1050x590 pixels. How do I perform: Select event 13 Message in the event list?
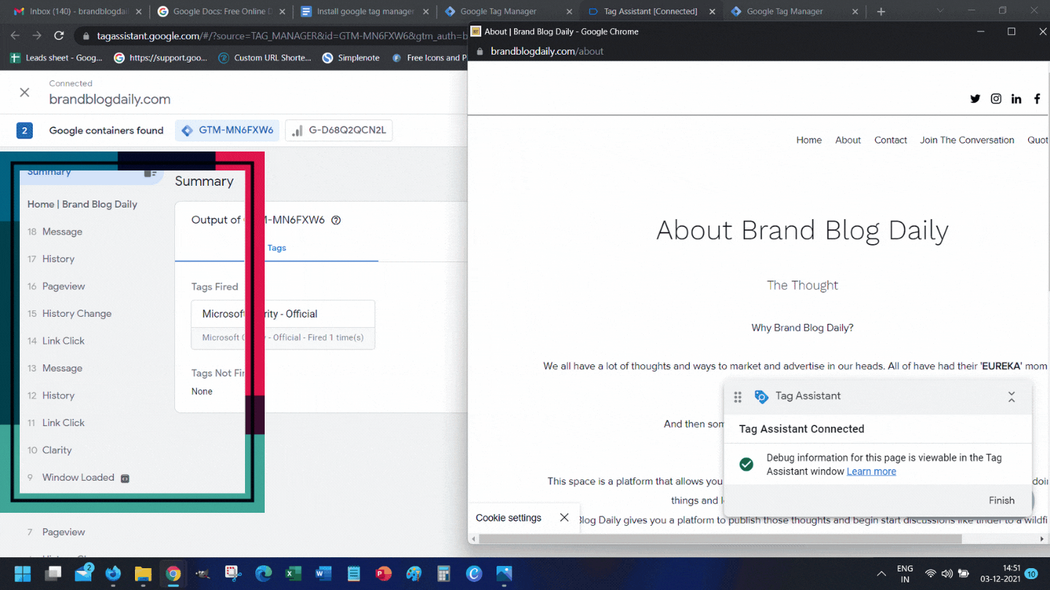click(x=55, y=368)
